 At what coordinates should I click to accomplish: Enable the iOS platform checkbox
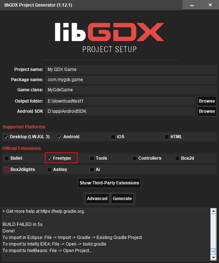click(113, 137)
